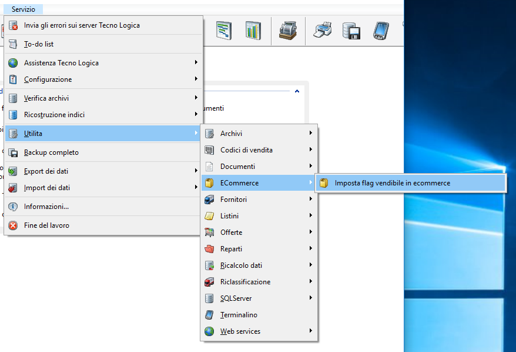
Task: Start Backup completo from the menu
Action: coord(51,152)
